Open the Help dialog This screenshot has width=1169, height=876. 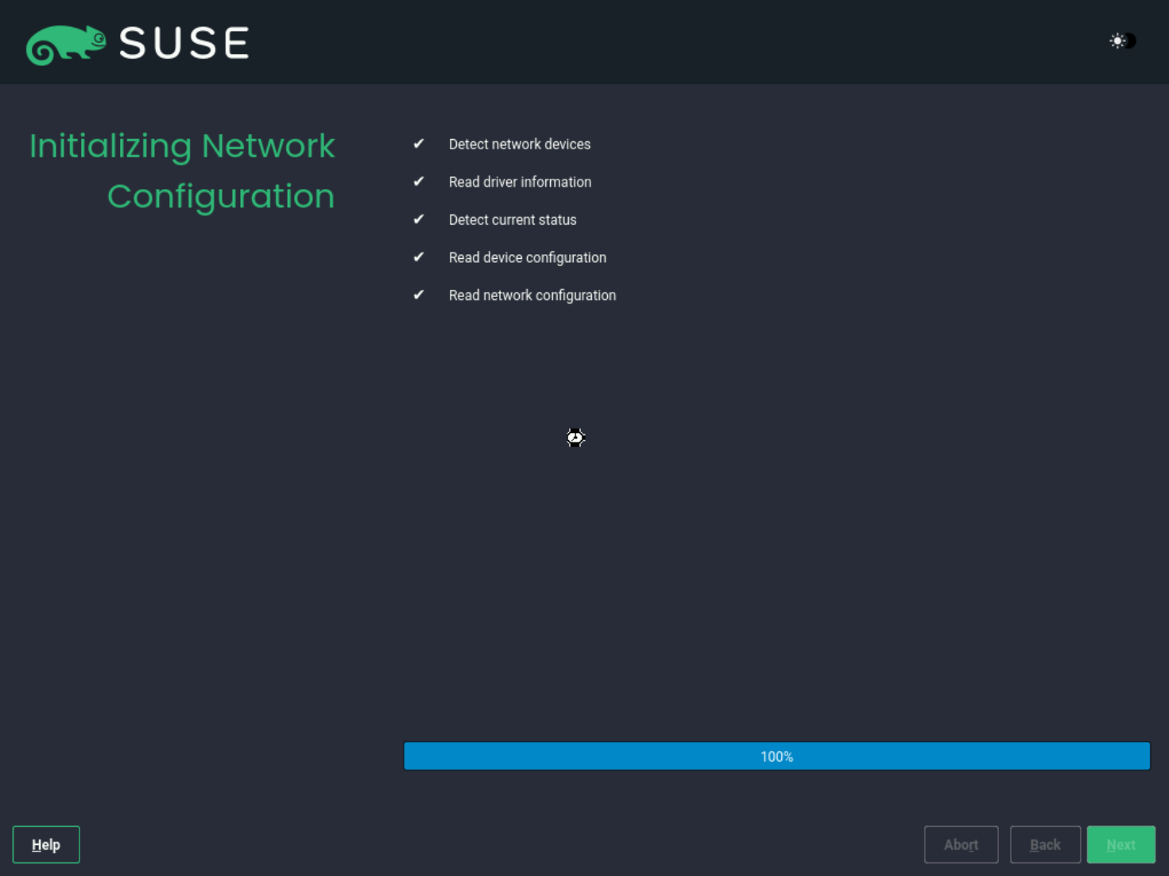click(x=46, y=844)
